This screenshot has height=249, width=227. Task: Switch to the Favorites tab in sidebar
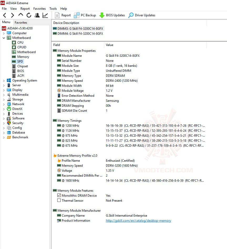pyautogui.click(x=21, y=23)
